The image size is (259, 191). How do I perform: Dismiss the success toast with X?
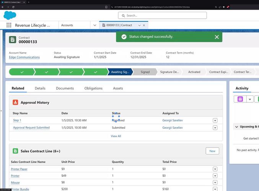(x=217, y=37)
